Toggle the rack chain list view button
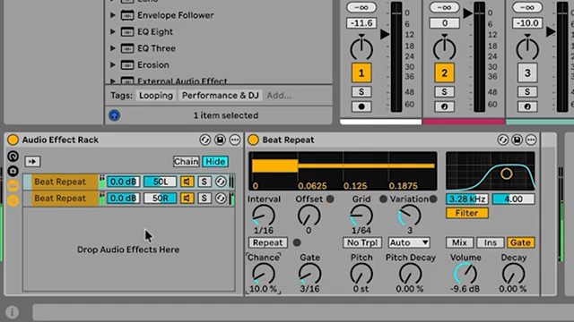The width and height of the screenshot is (574, 322). click(13, 186)
